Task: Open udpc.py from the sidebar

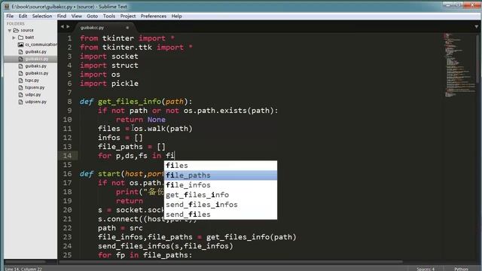Action: click(33, 95)
